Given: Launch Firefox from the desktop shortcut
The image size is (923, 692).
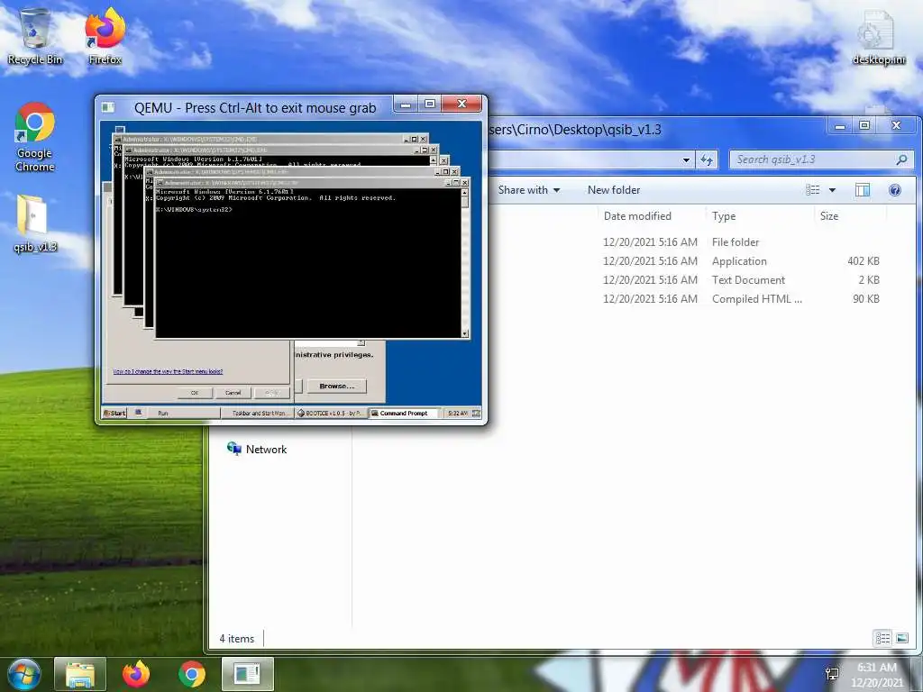Looking at the screenshot, I should coord(105,36).
